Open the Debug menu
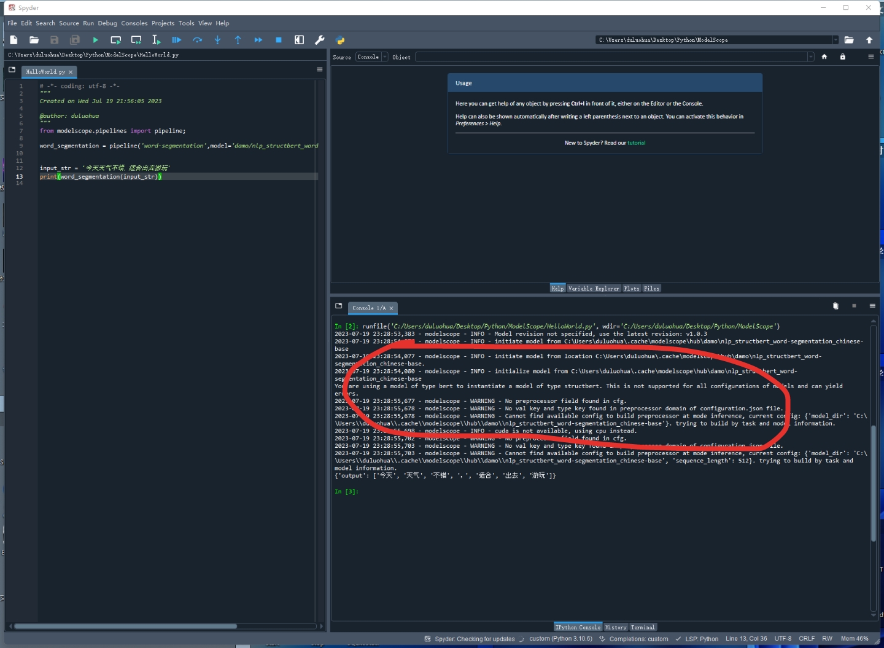 point(107,23)
